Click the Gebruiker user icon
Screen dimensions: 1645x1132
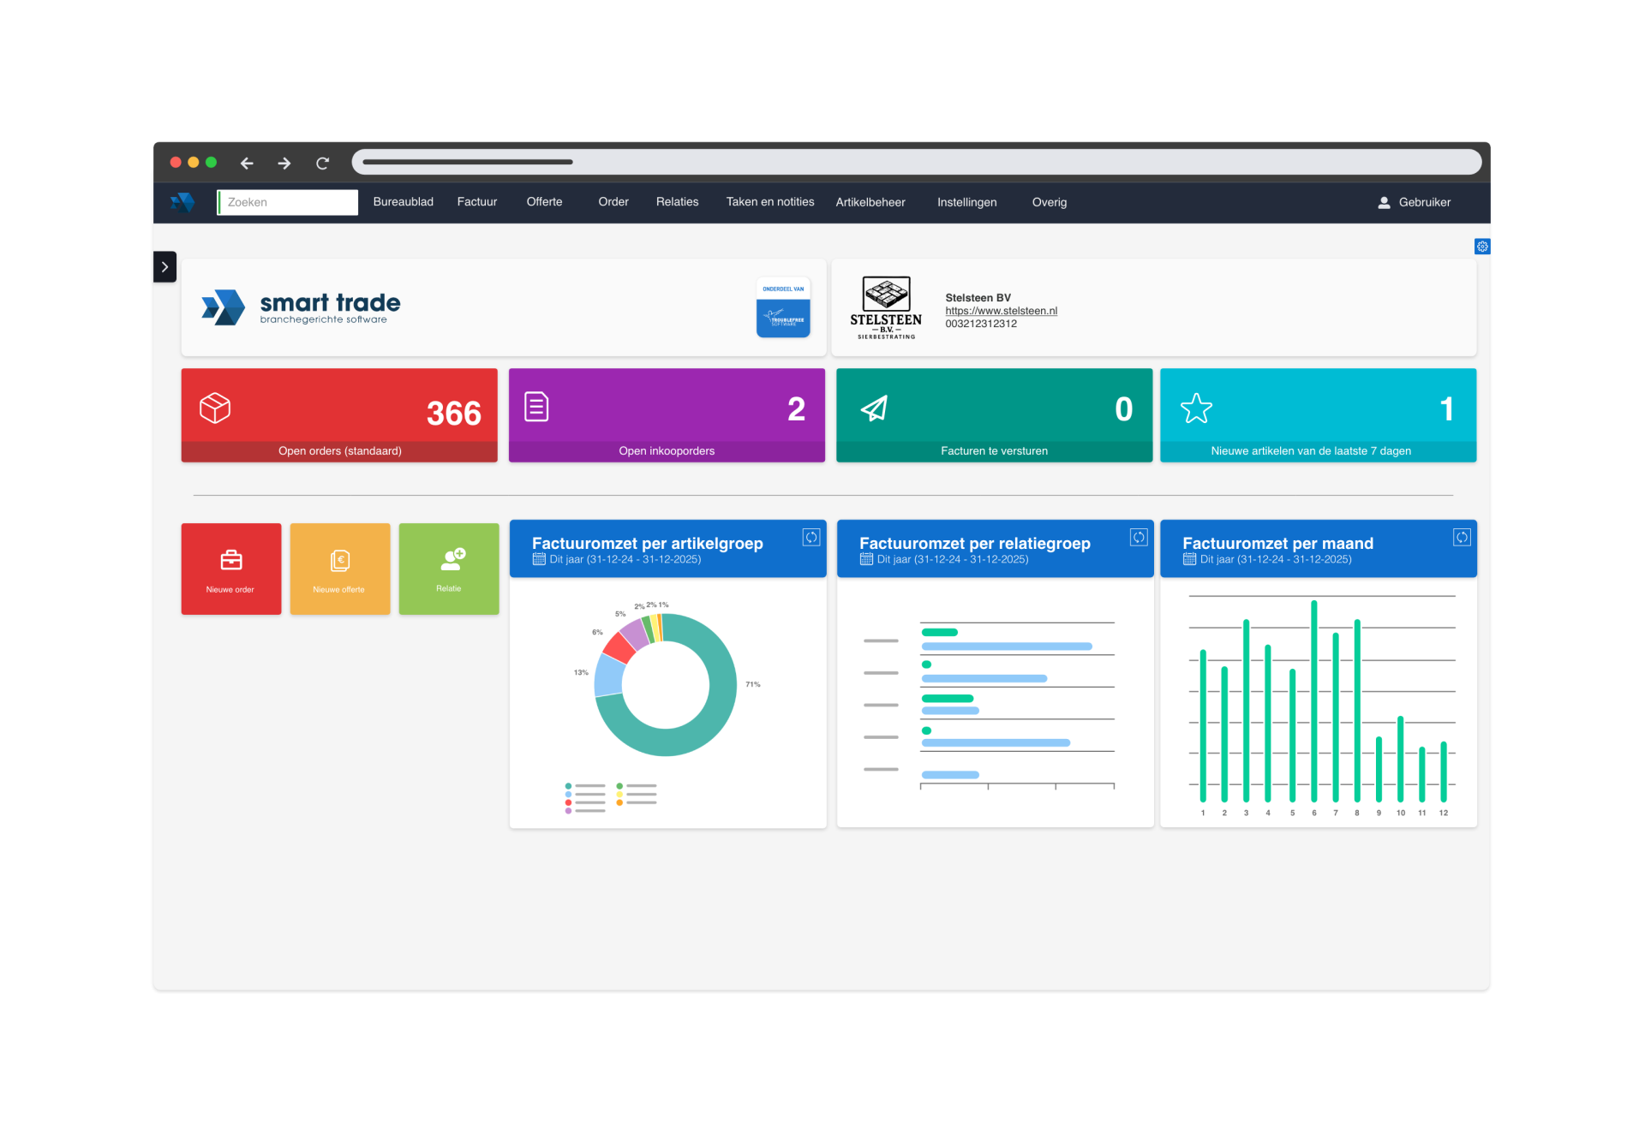coord(1384,203)
